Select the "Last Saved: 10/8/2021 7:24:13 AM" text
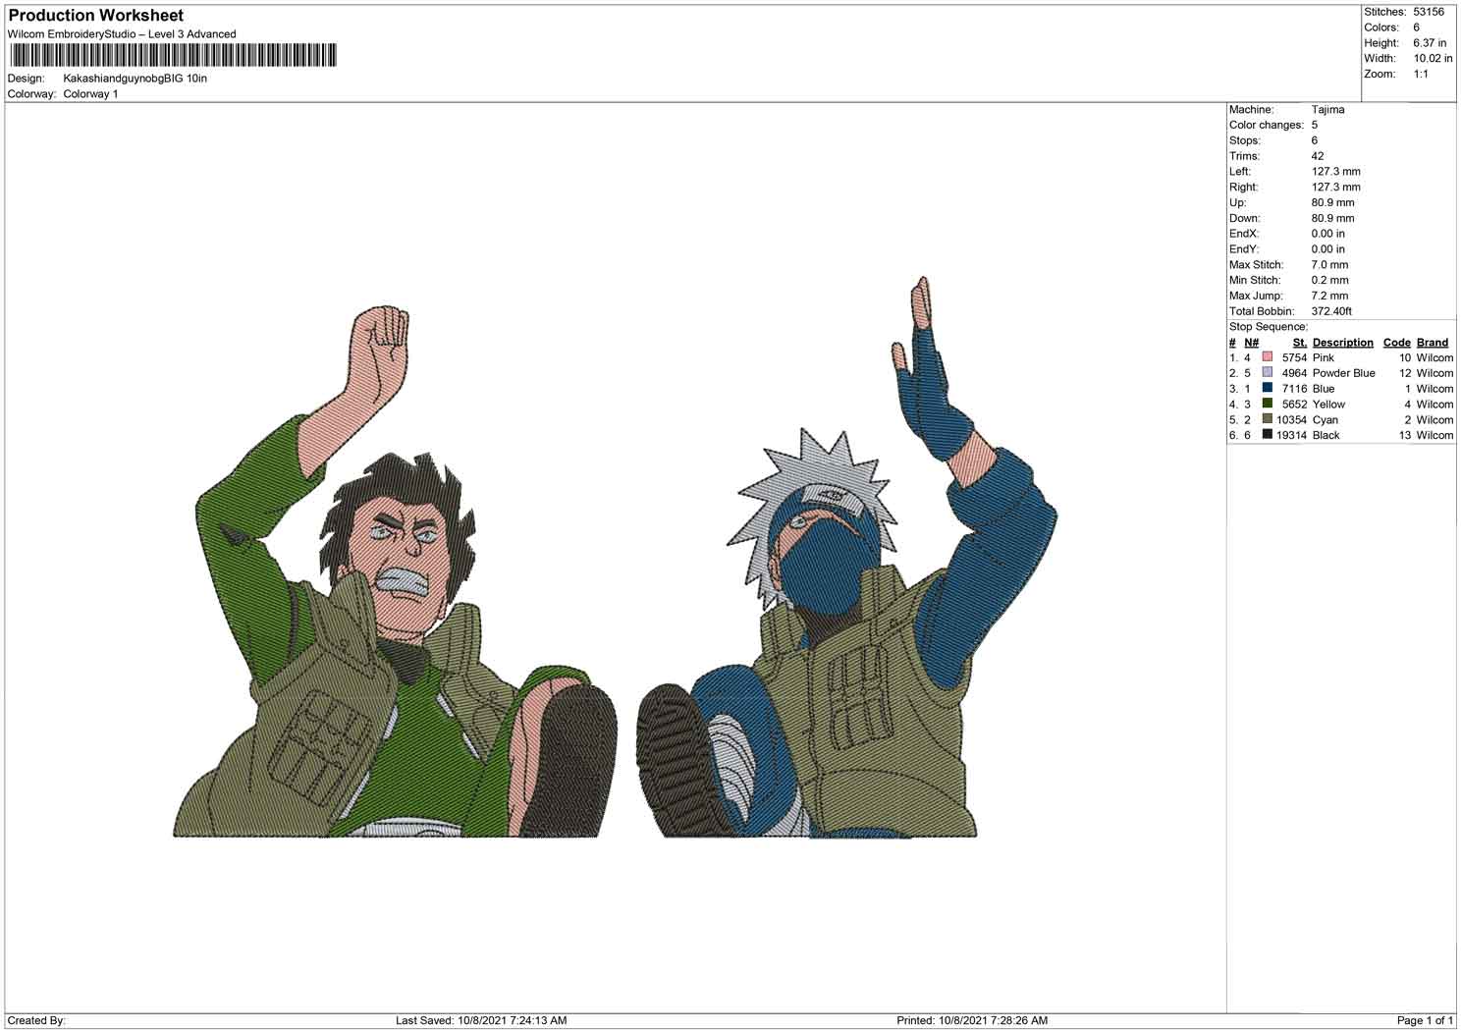This screenshot has width=1461, height=1030. click(481, 1021)
